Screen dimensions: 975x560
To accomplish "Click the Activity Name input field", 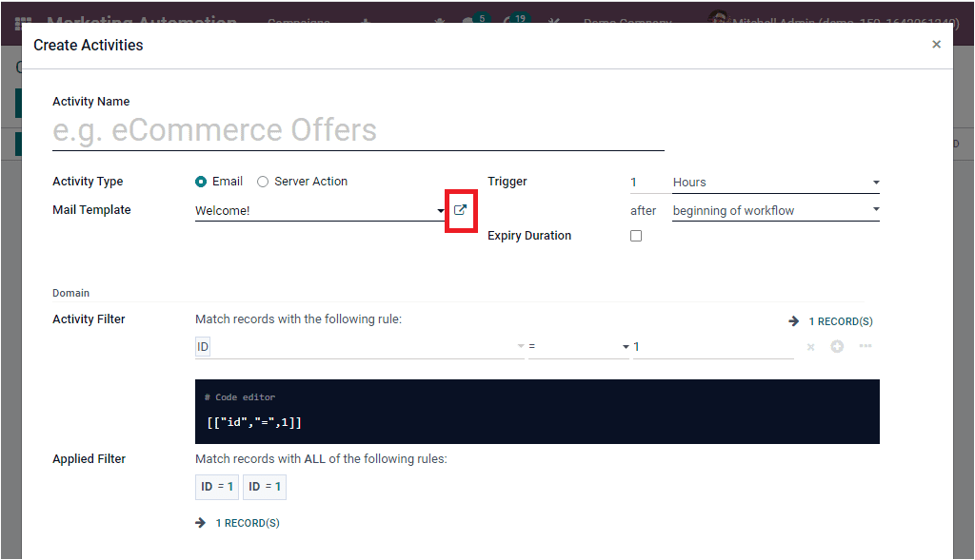I will click(358, 130).
